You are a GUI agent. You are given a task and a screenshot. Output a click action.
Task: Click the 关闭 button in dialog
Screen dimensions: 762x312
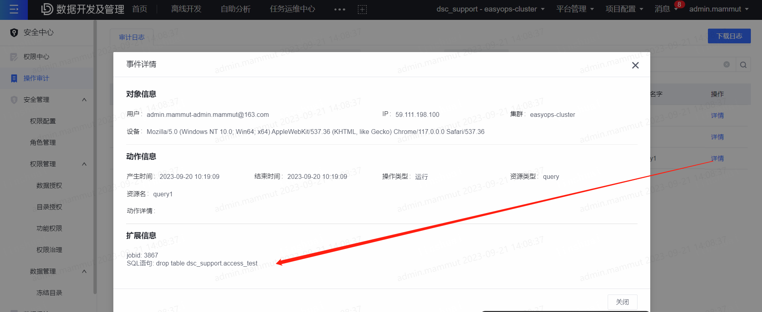coord(622,302)
